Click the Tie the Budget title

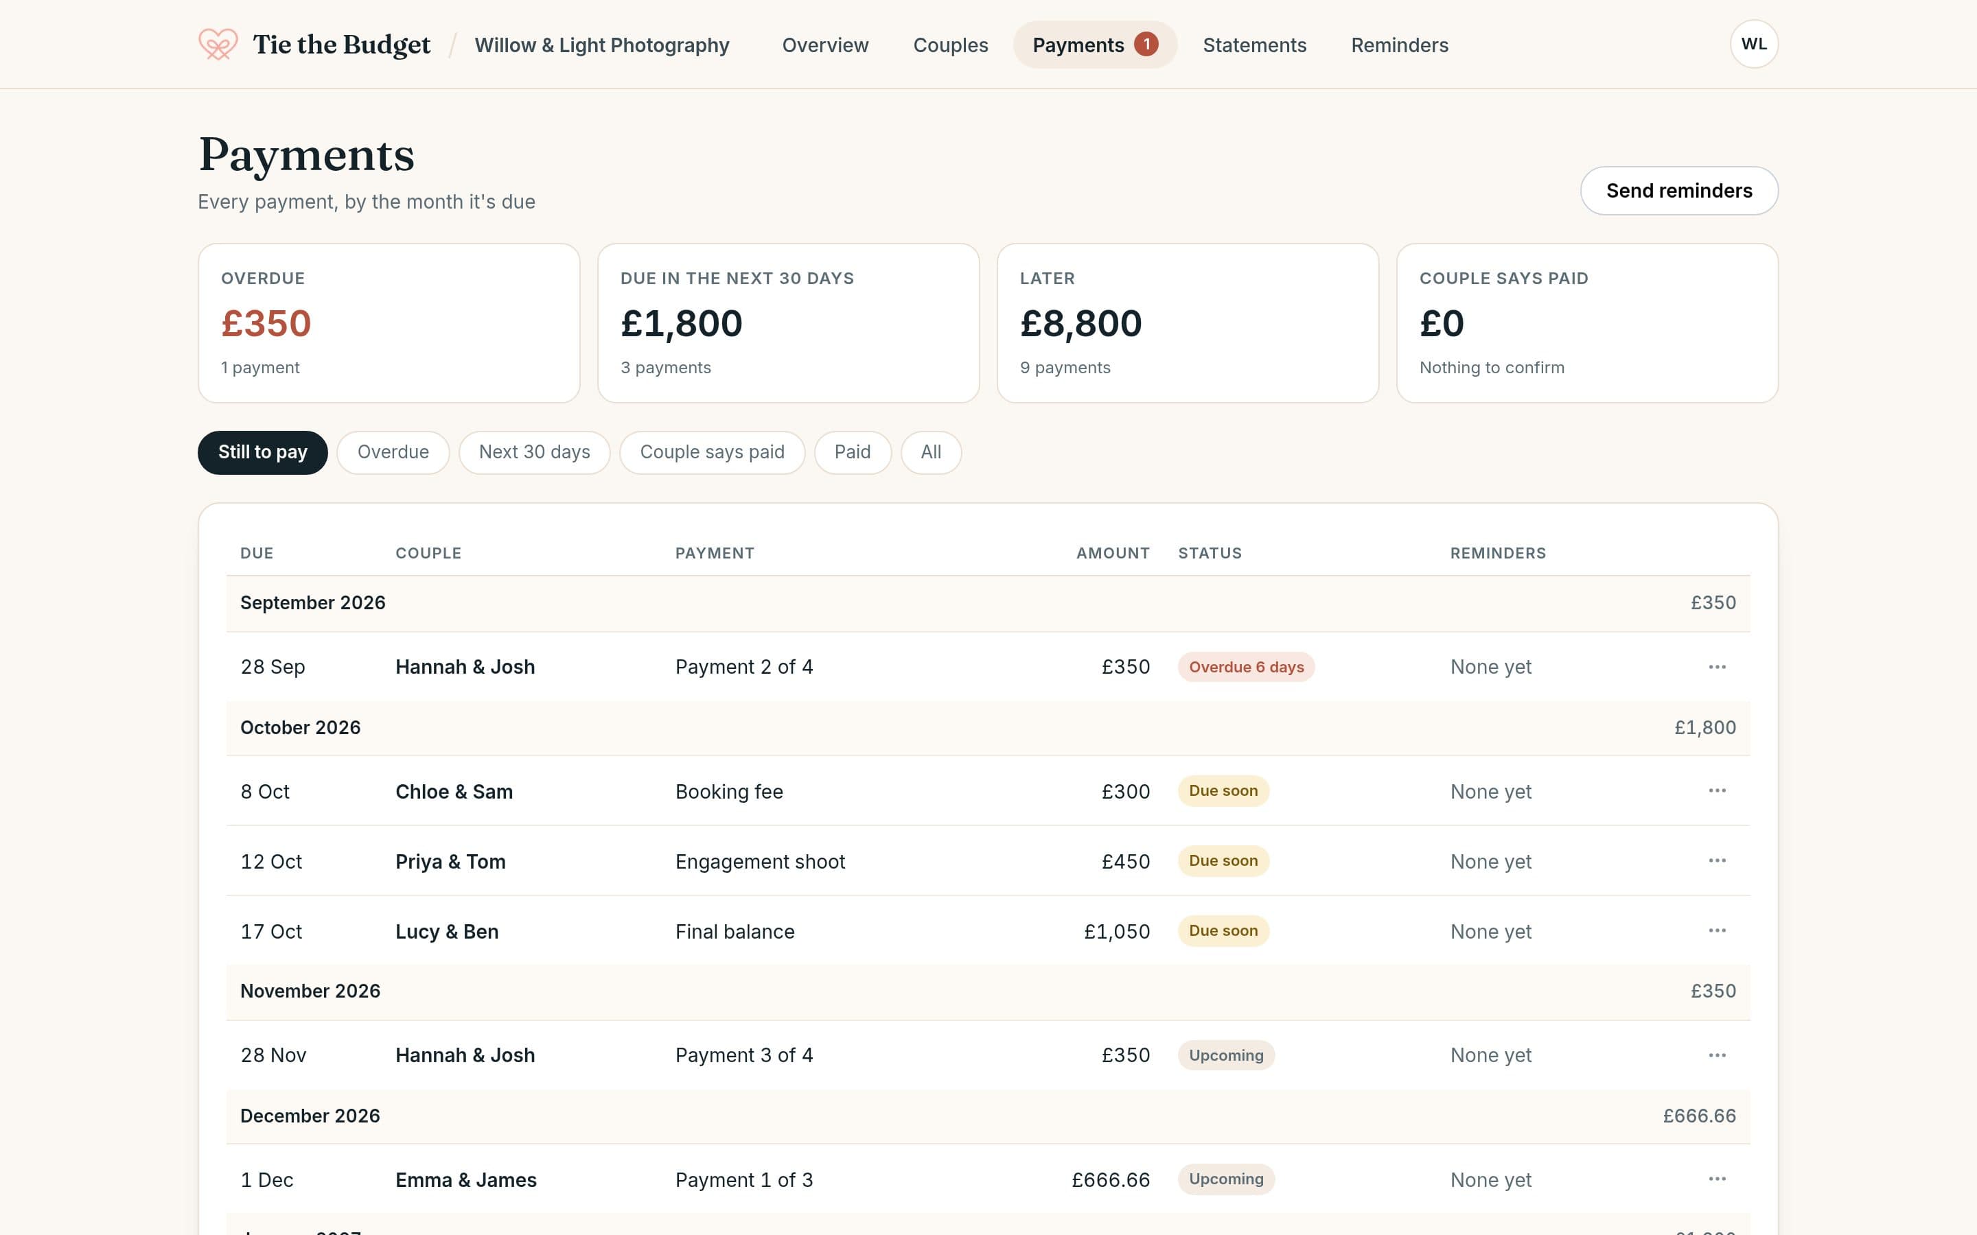pyautogui.click(x=341, y=44)
